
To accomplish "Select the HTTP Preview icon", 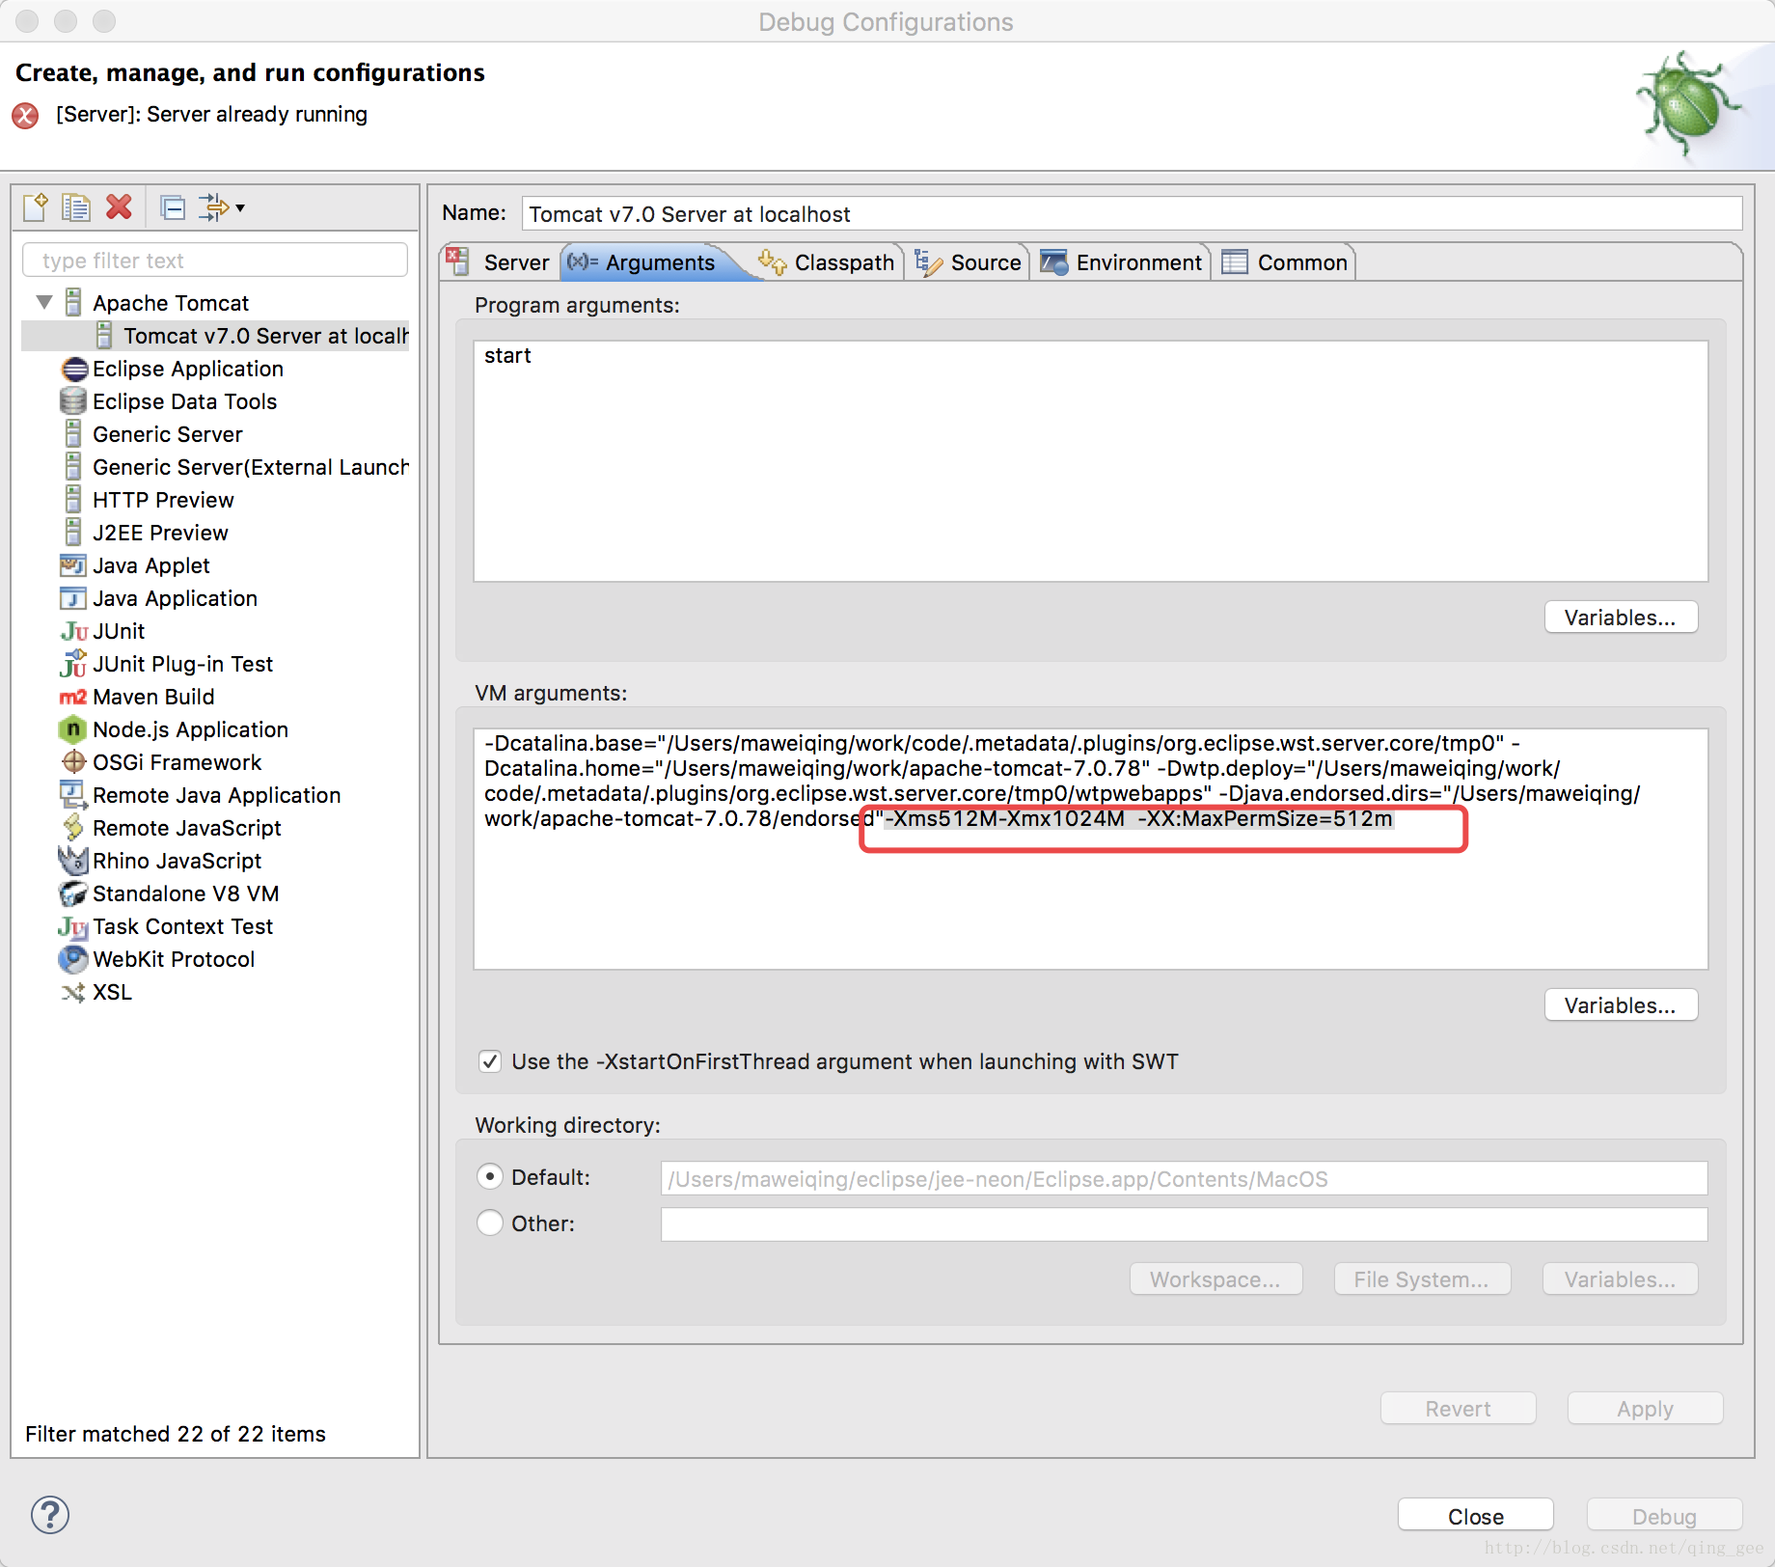I will tap(73, 500).
